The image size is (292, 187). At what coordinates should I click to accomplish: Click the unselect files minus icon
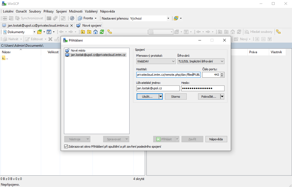pos(263,39)
